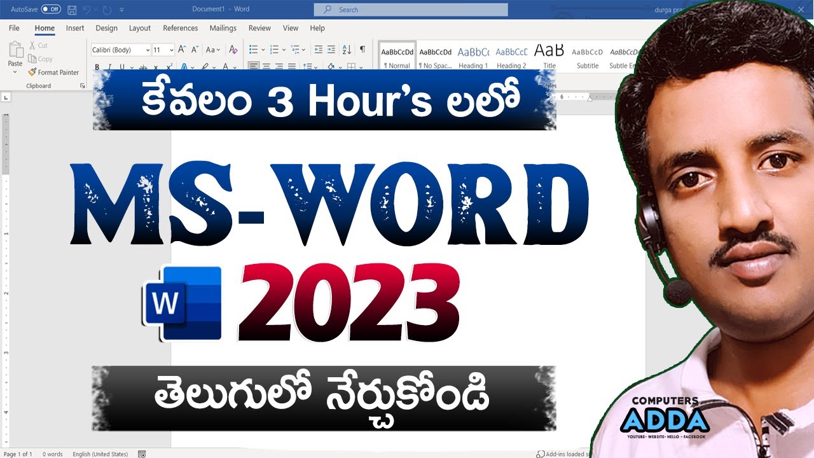This screenshot has width=814, height=458.
Task: Click the Sort A-Z icon
Action: (347, 50)
